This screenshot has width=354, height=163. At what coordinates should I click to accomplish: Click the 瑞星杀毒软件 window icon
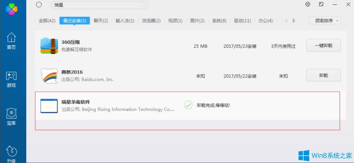click(x=49, y=106)
